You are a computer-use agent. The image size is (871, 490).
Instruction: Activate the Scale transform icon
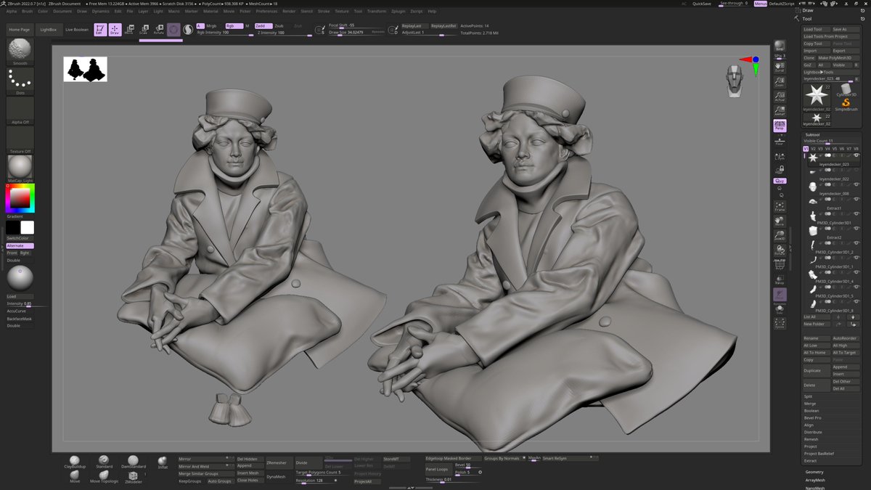[144, 29]
